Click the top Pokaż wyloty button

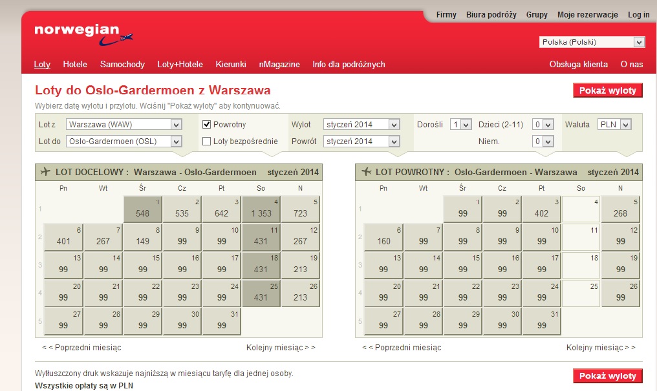pyautogui.click(x=608, y=90)
